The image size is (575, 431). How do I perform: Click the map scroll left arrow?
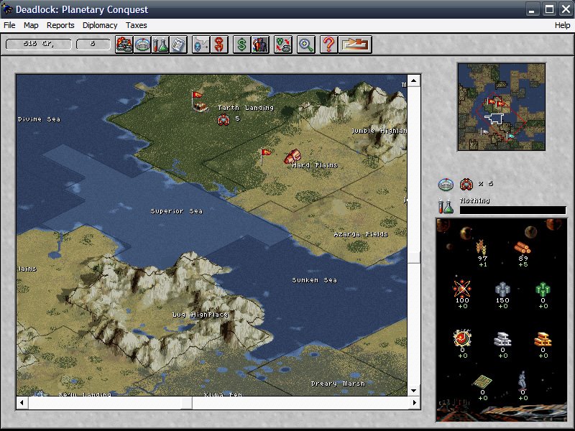pos(22,403)
